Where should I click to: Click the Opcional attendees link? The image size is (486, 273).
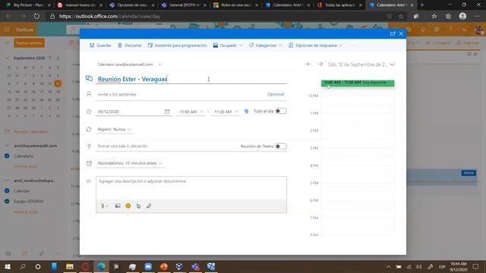(276, 94)
